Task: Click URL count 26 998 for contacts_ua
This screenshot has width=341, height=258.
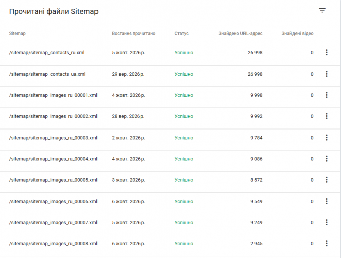Action: (255, 74)
